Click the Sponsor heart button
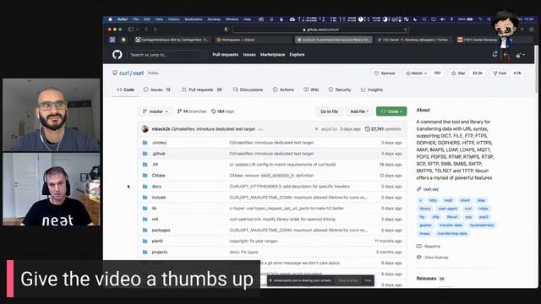The image size is (541, 304). click(x=385, y=73)
